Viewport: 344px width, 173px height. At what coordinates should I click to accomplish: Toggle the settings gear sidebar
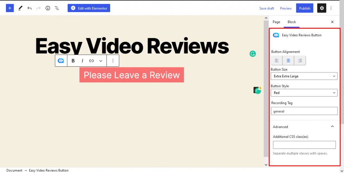[321, 8]
